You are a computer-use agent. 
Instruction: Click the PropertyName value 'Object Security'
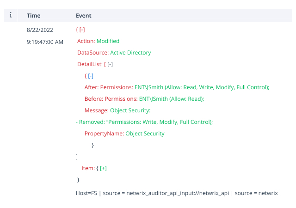(145, 134)
